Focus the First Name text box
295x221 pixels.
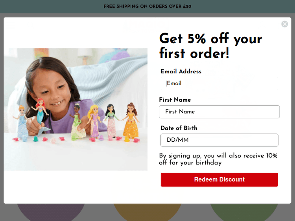pyautogui.click(x=219, y=112)
